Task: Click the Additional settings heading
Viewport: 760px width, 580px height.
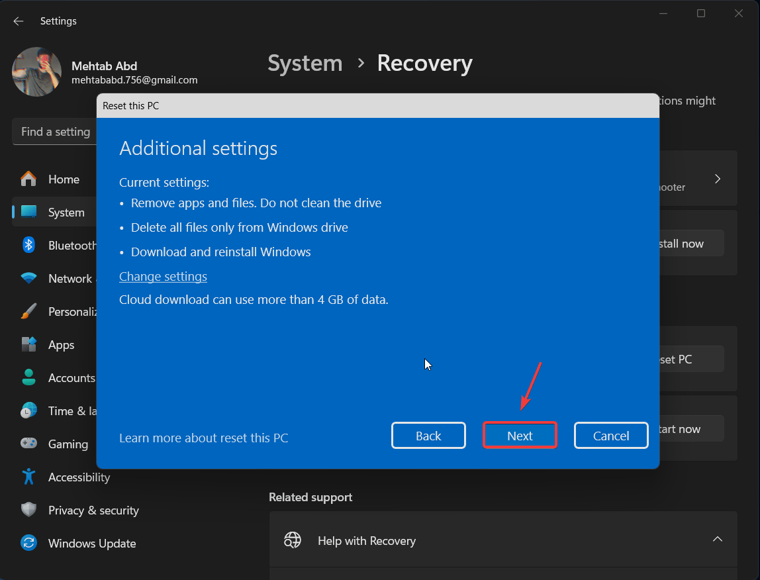Action: point(198,148)
